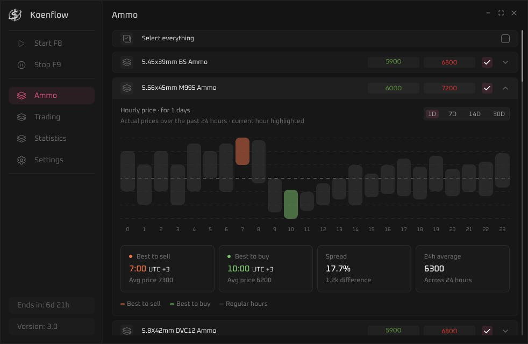Enable the Select everything checkbox

pyautogui.click(x=505, y=39)
